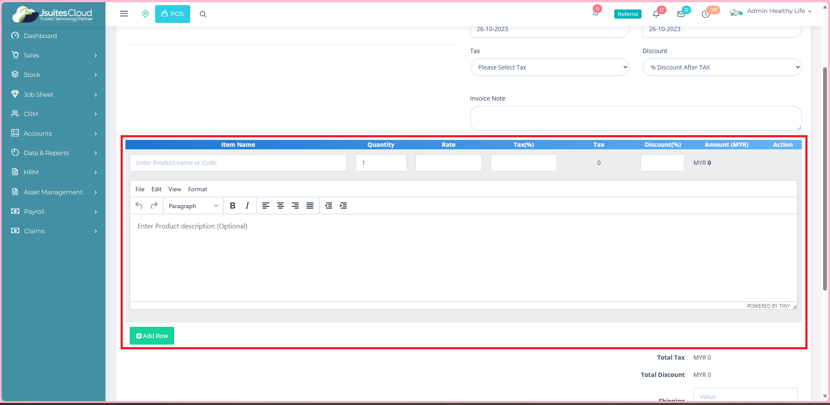
Task: Open the Please Select Tax dropdown
Action: click(549, 67)
